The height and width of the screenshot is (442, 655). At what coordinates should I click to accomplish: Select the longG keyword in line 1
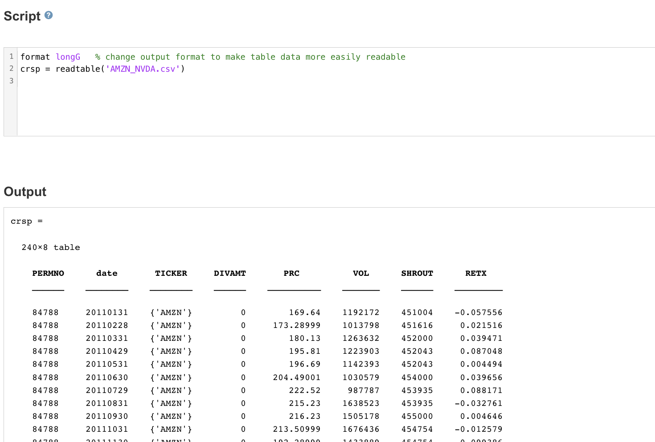[x=68, y=57]
